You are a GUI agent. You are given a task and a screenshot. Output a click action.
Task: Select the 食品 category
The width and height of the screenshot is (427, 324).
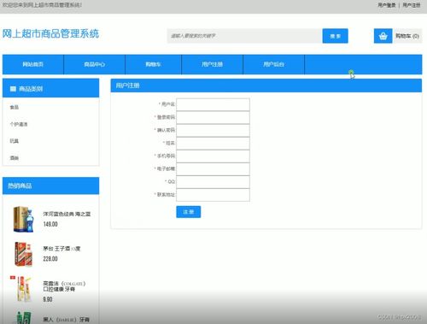click(15, 107)
